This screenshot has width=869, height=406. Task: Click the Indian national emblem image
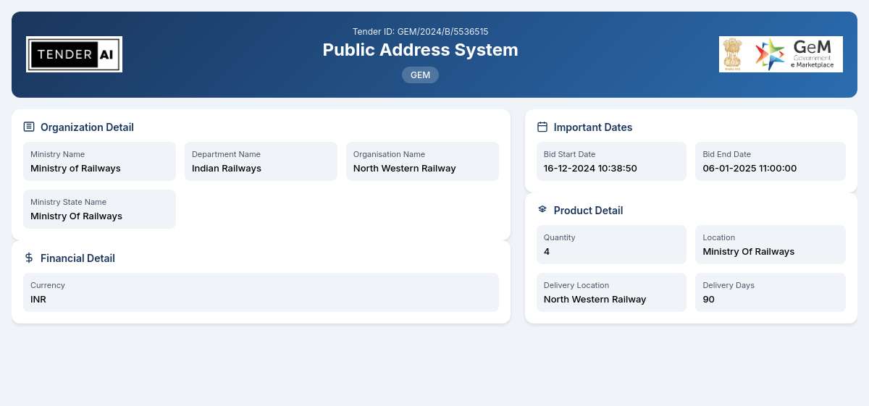pos(733,54)
